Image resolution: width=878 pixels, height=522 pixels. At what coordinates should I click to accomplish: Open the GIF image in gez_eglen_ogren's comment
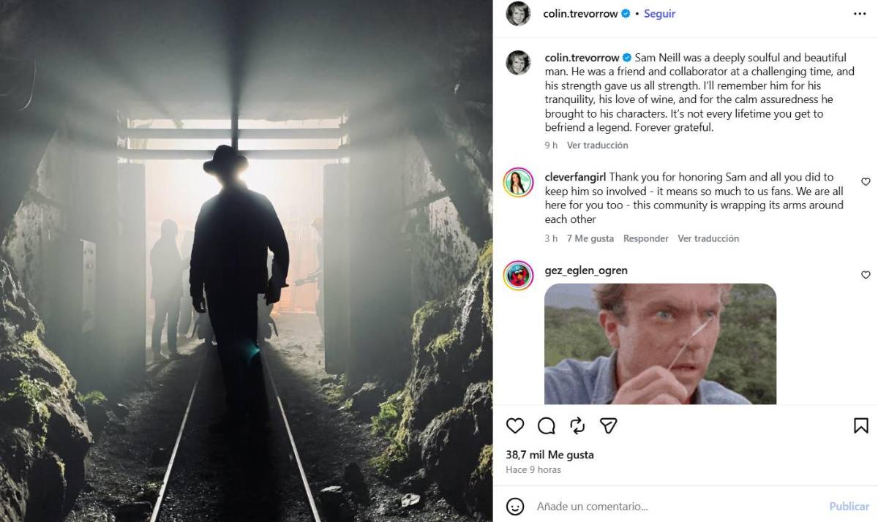661,344
